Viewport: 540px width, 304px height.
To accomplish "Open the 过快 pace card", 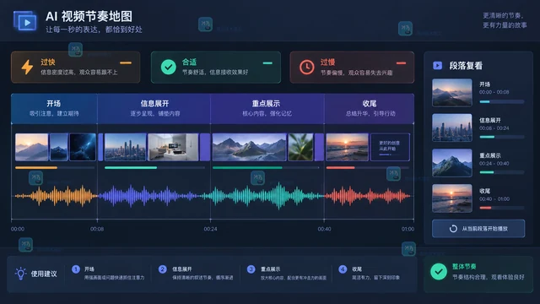I will (75, 68).
